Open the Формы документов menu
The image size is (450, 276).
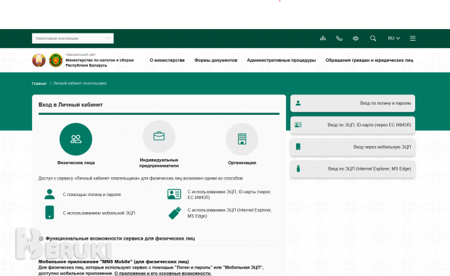click(x=216, y=60)
